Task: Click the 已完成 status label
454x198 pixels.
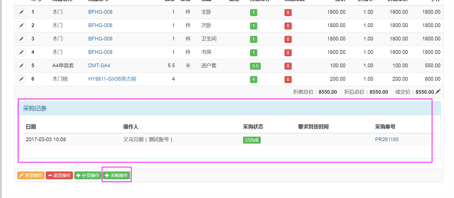Action: click(252, 140)
